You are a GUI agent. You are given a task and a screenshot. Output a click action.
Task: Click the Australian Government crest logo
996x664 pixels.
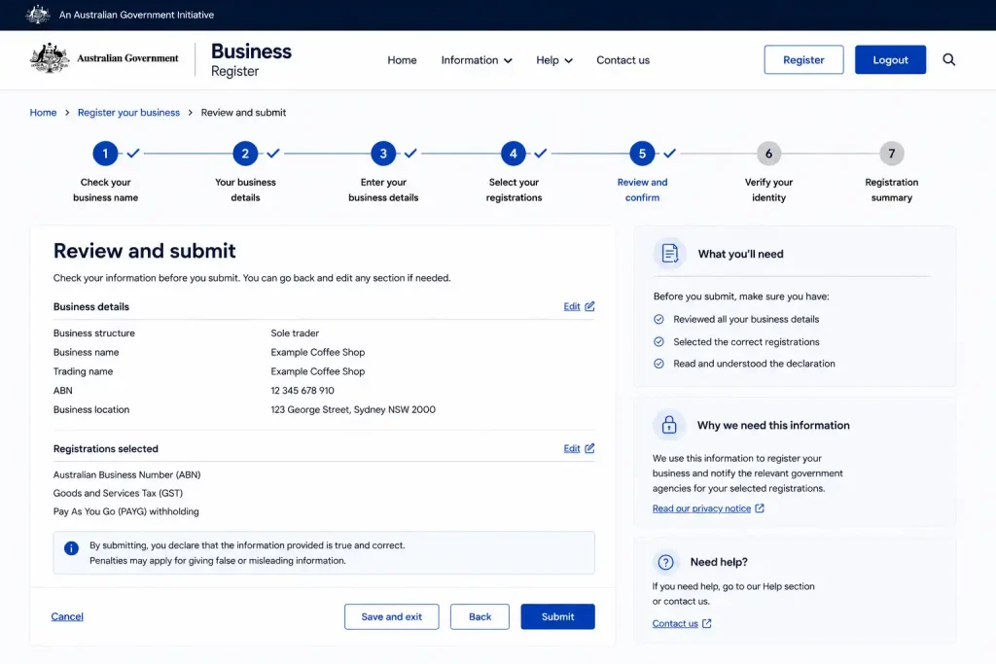tap(50, 58)
